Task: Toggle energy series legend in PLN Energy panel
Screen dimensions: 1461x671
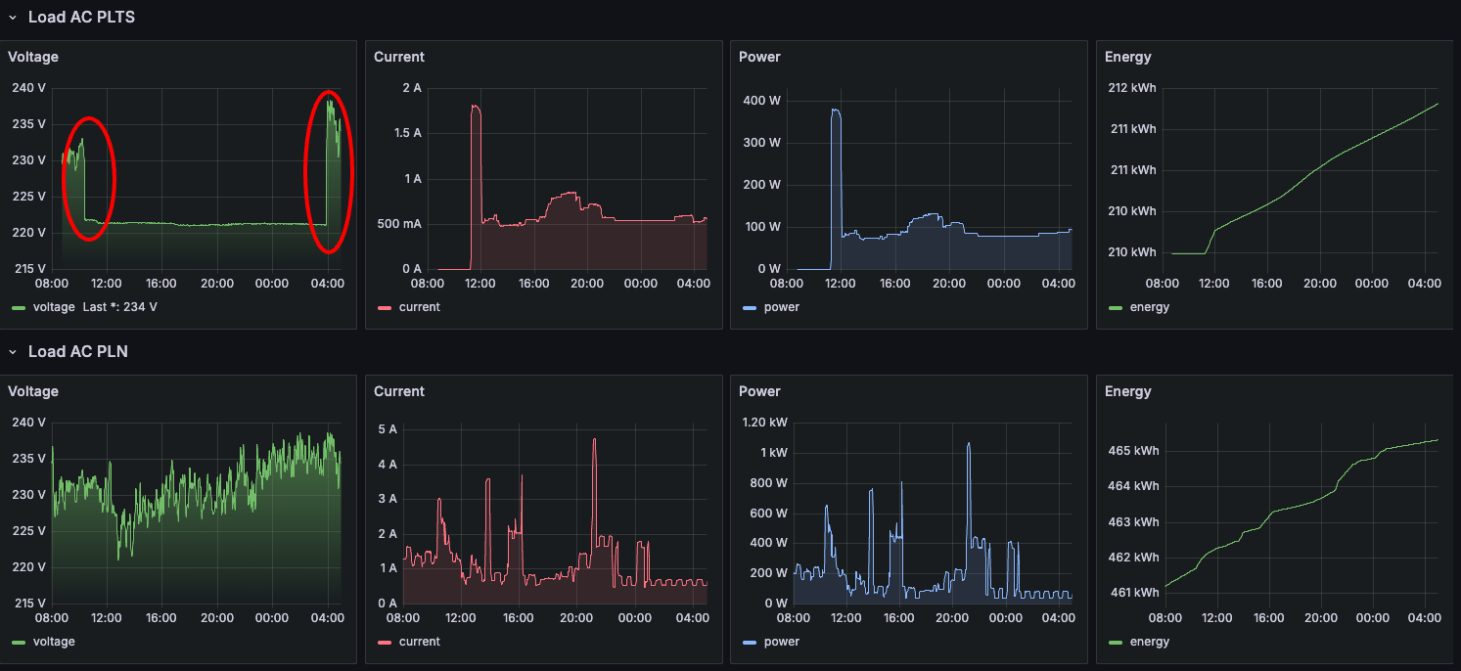Action: click(x=1149, y=642)
